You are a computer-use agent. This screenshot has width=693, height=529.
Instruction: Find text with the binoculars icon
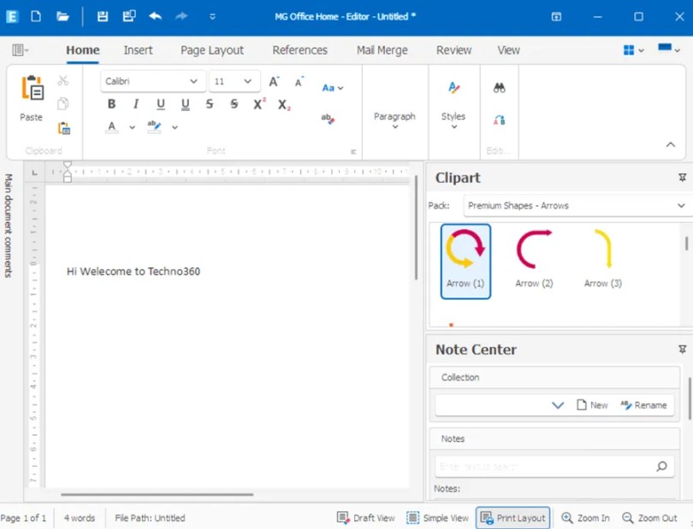point(499,88)
